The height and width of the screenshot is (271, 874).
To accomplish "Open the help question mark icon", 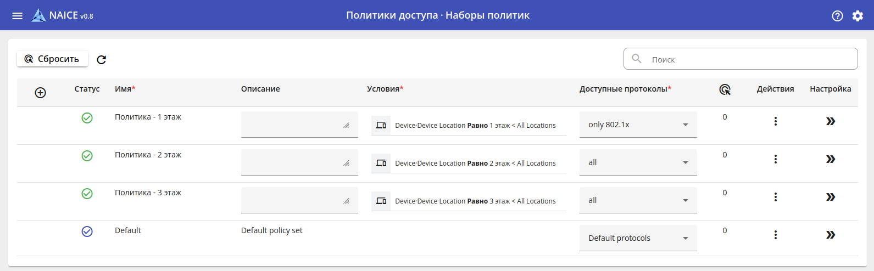I will [837, 16].
